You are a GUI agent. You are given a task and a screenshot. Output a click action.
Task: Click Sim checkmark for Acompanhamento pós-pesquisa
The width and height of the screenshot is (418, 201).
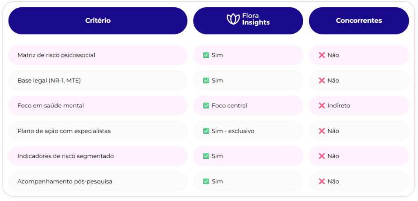tap(206, 181)
